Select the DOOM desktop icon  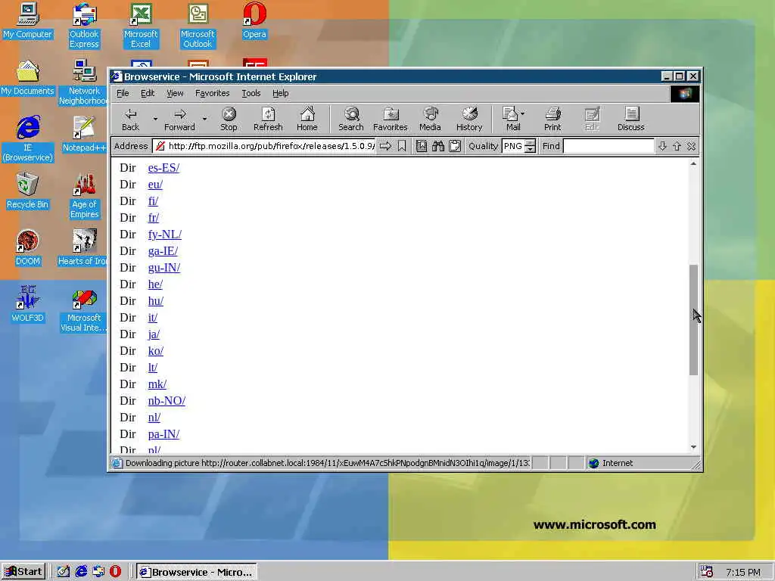pyautogui.click(x=28, y=247)
